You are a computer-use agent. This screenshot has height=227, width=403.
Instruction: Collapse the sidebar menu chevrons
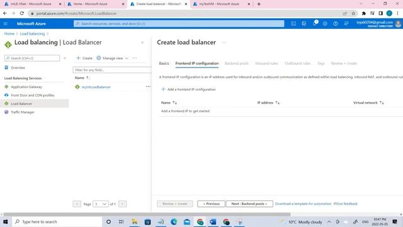pos(64,58)
